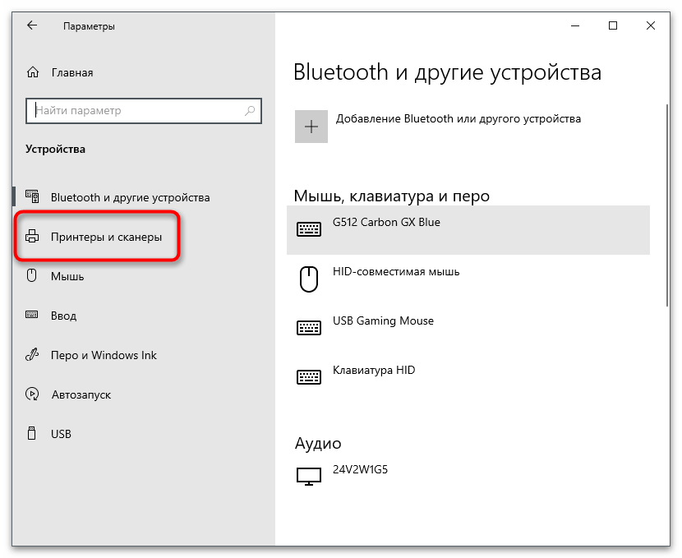The width and height of the screenshot is (682, 558).
Task: Click Добавление Bluetooth или другого устройства
Action: (x=458, y=119)
